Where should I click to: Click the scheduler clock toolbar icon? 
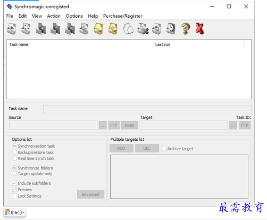click(x=171, y=28)
